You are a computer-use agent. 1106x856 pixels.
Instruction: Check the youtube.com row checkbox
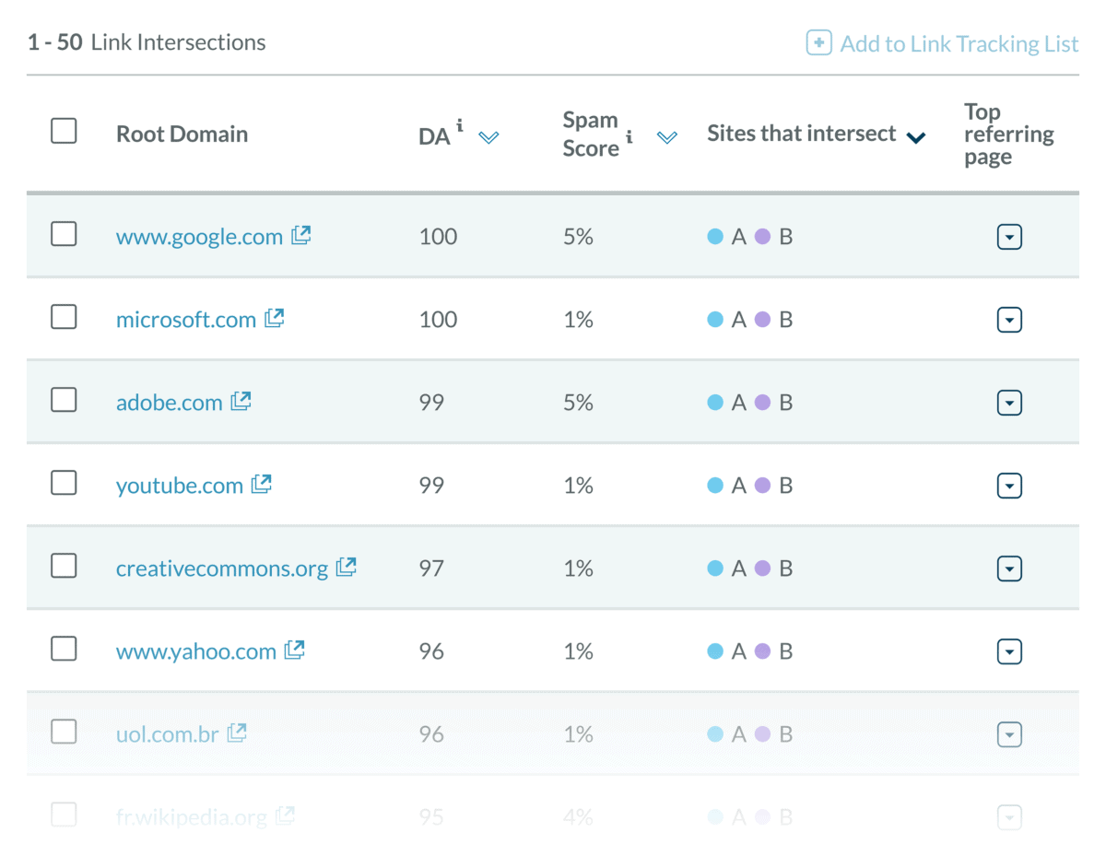tap(64, 483)
